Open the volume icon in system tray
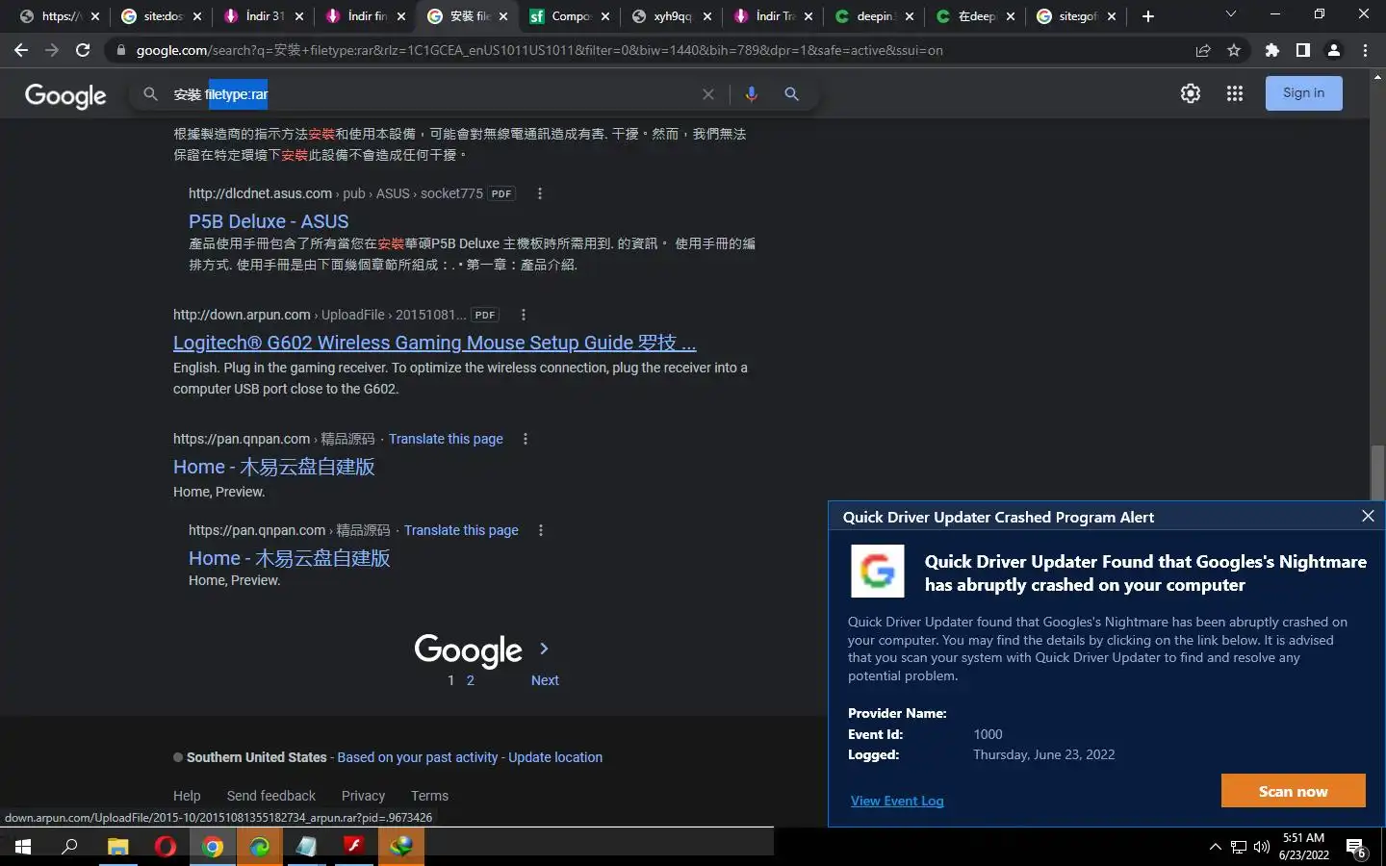Viewport: 1386px width, 866px height. tap(1262, 847)
